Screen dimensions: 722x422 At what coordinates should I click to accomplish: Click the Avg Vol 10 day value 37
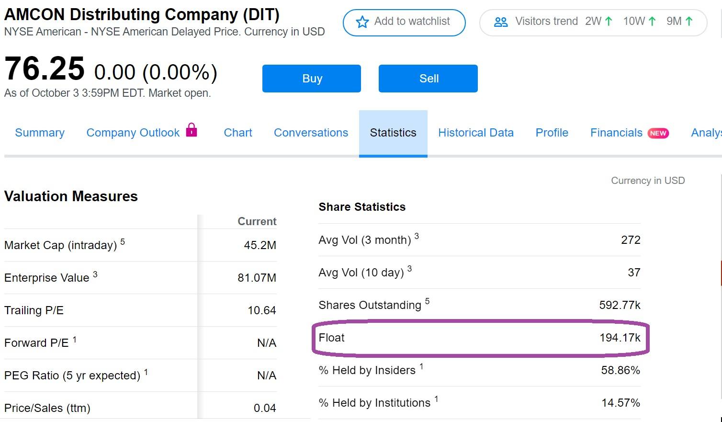pyautogui.click(x=634, y=273)
